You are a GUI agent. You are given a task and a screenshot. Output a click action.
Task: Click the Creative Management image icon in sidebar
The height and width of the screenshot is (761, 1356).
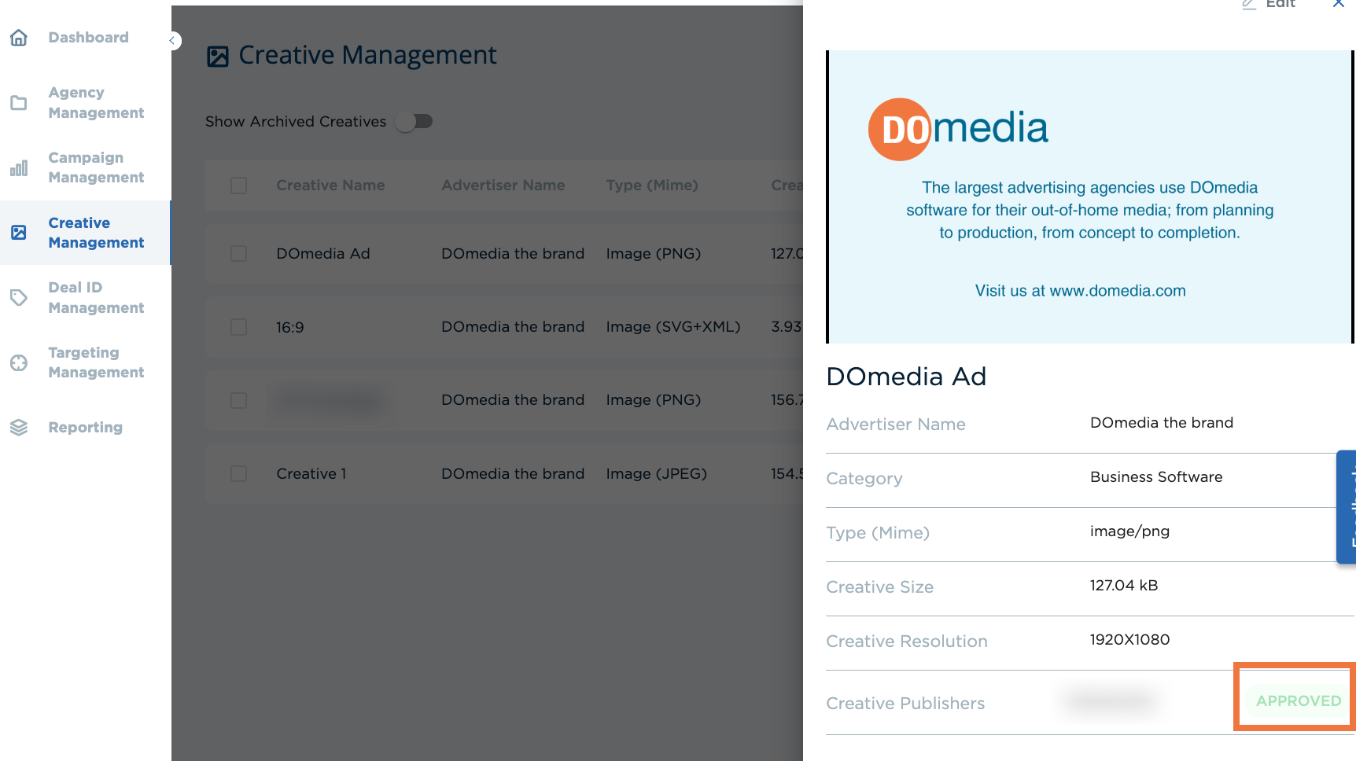19,233
